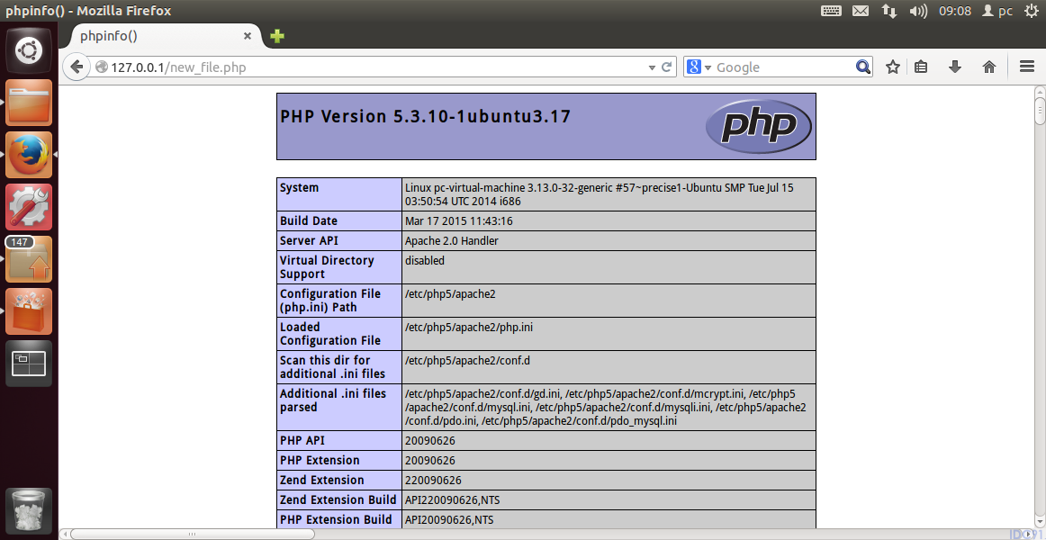
Task: Choose search engine via Google icon dropdown
Action: tap(699, 67)
